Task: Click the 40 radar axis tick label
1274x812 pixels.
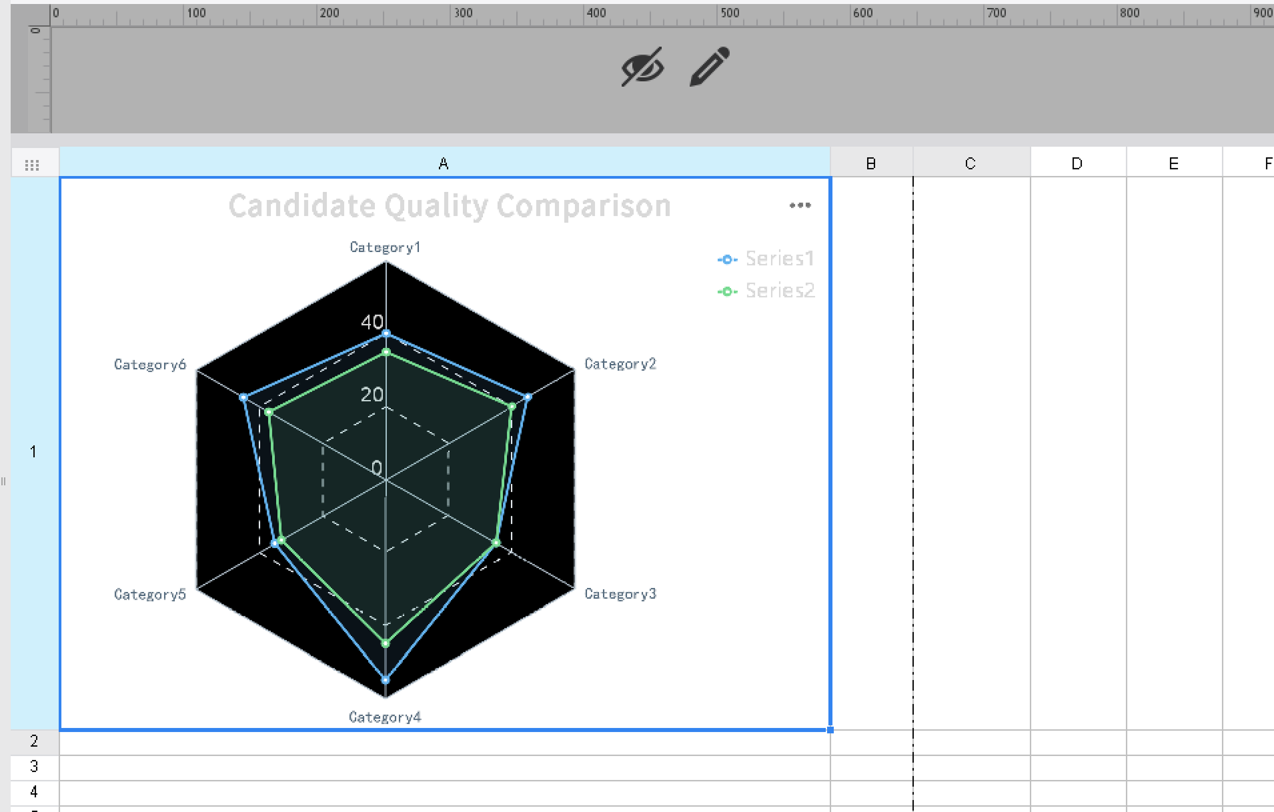Action: [x=372, y=323]
